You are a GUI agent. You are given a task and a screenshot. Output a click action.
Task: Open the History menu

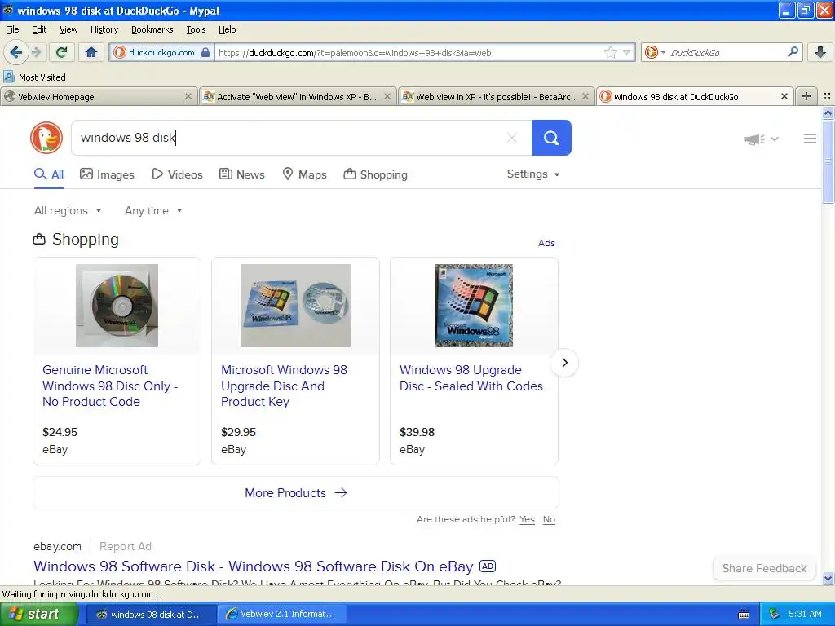pyautogui.click(x=104, y=29)
